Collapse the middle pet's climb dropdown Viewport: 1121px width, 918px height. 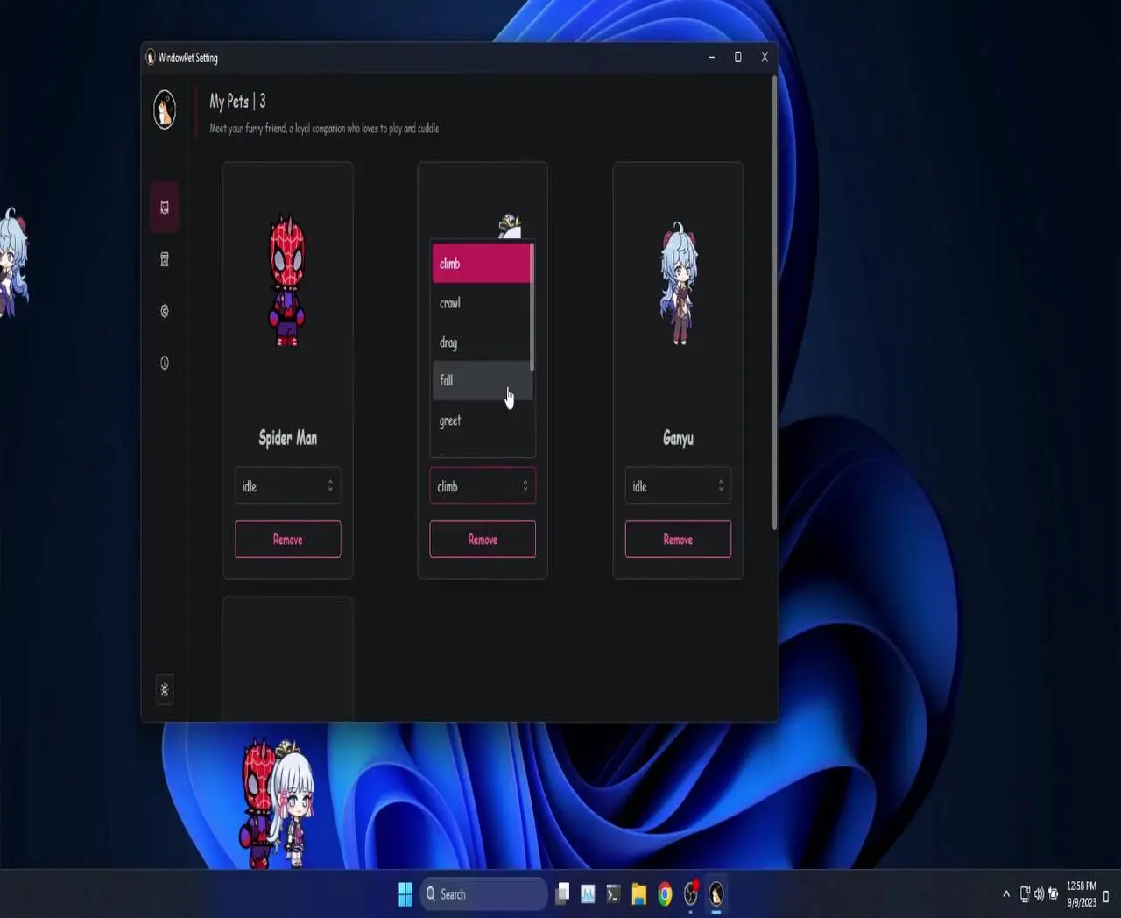pos(483,486)
